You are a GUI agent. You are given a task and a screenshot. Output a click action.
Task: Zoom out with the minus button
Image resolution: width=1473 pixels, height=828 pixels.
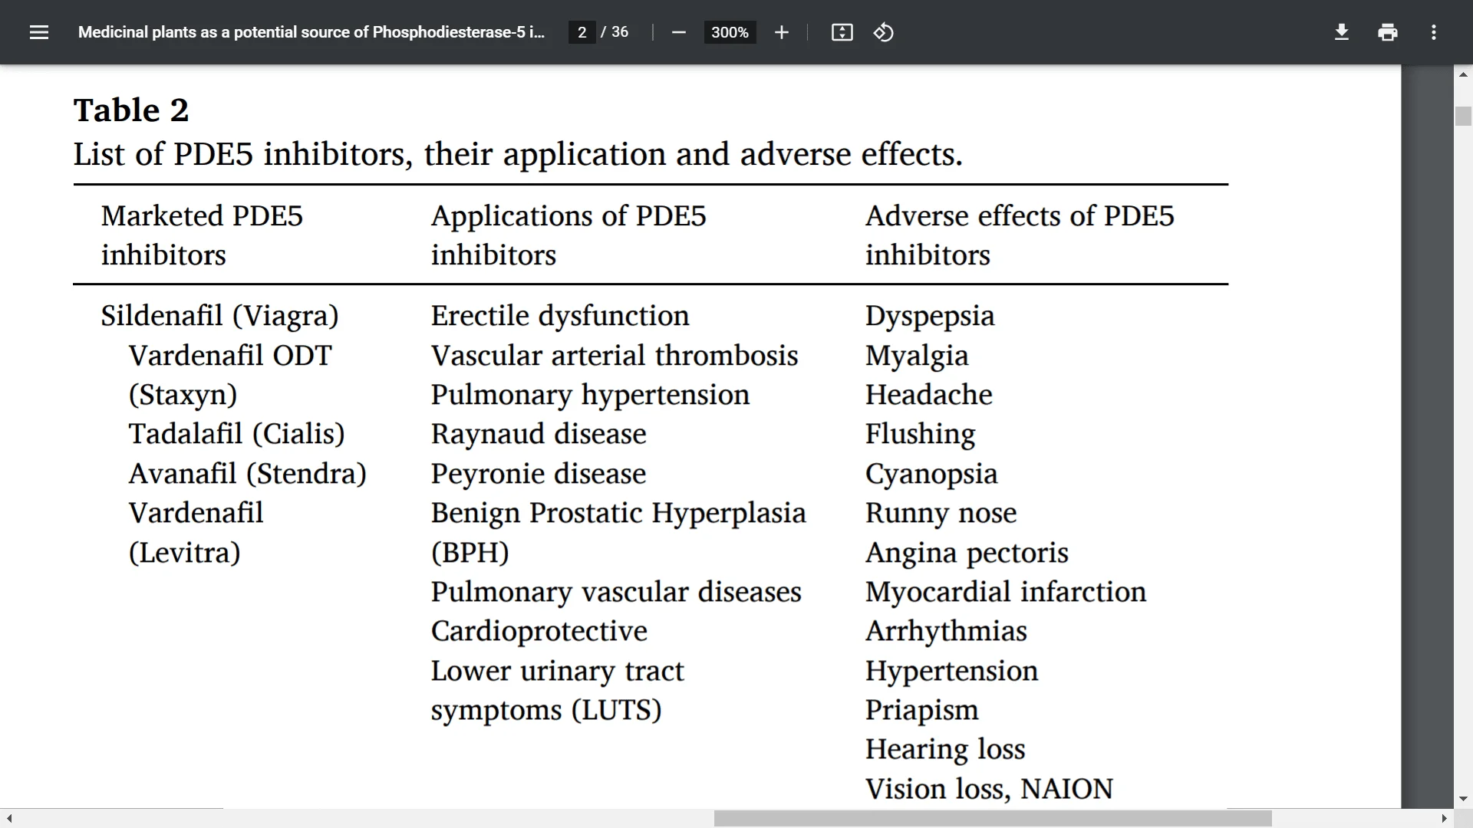click(678, 32)
